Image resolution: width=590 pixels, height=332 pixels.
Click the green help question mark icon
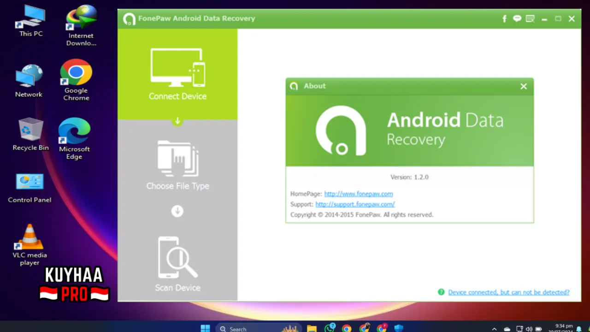(441, 292)
